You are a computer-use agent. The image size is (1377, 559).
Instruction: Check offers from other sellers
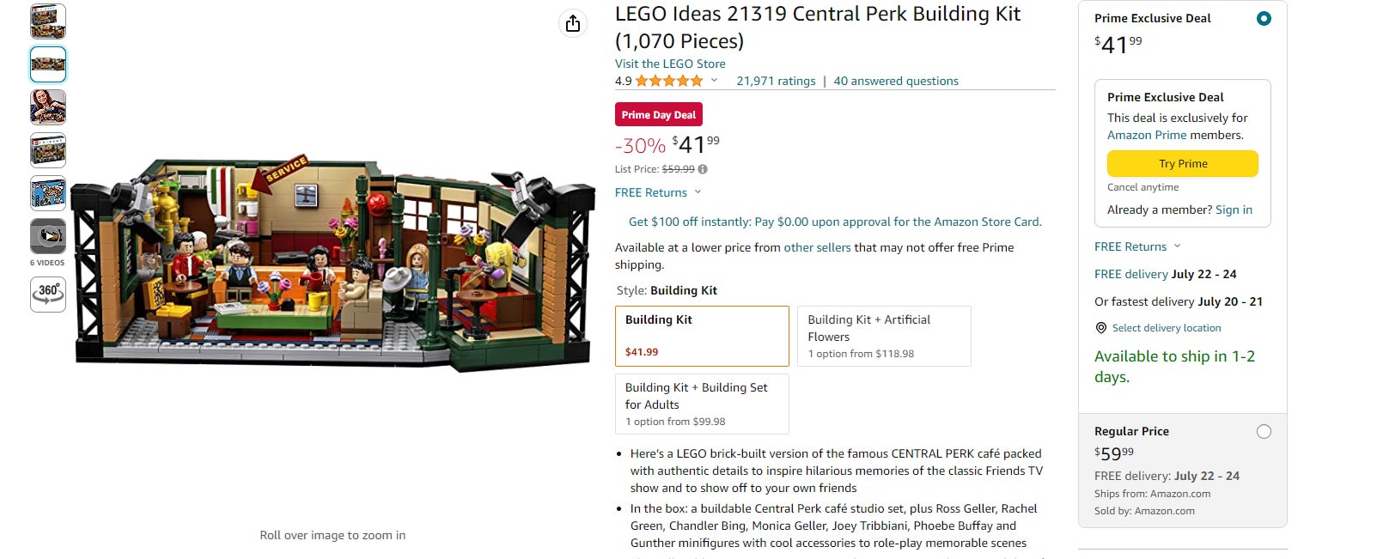[x=816, y=247]
